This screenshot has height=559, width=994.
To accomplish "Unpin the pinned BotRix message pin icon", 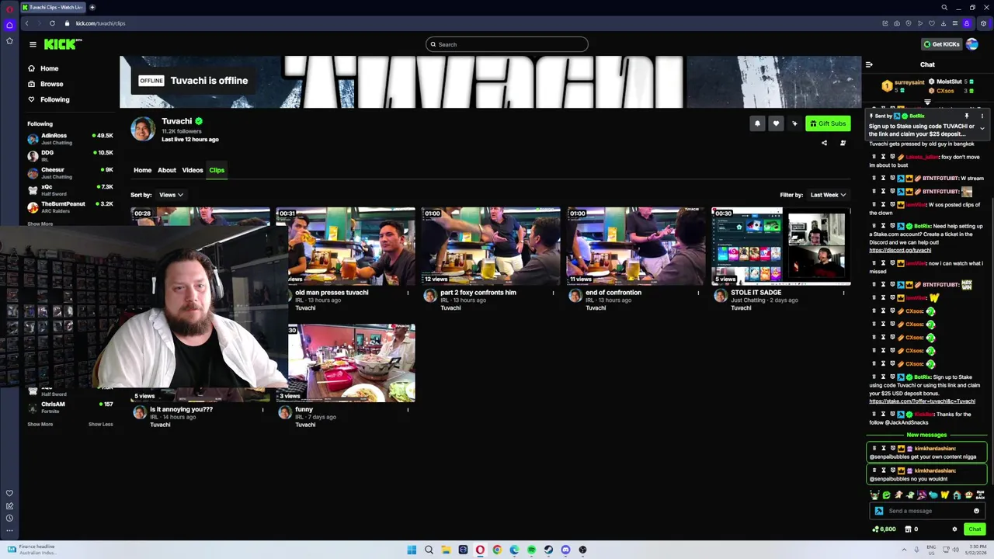I will (x=967, y=116).
